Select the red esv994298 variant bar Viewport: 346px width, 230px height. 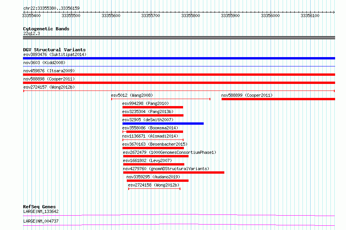coord(153,107)
